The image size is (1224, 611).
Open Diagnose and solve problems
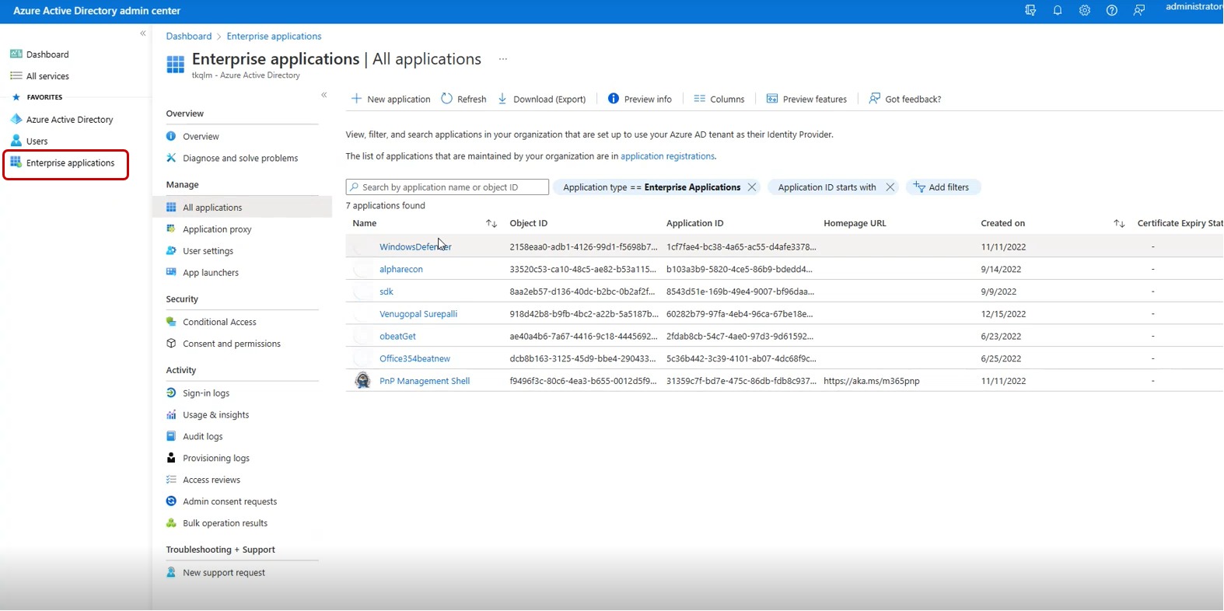click(240, 159)
